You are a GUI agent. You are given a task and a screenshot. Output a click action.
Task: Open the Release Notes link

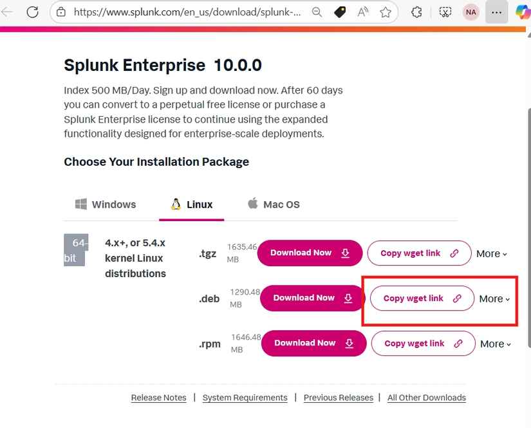pos(158,398)
